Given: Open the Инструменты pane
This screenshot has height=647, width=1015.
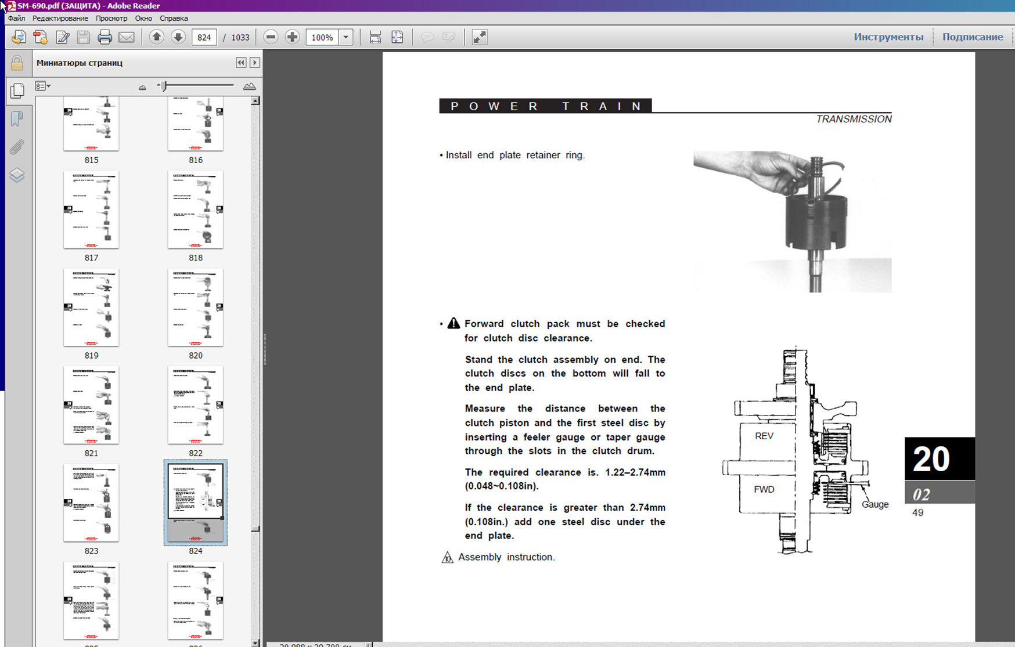Looking at the screenshot, I should click(888, 37).
